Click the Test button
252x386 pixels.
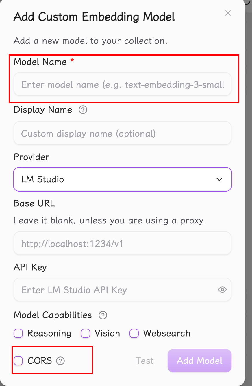point(145,361)
